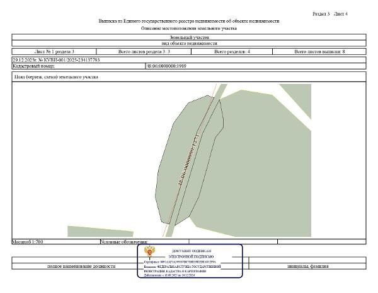Click 'инициалы, фамилия' caption

[308, 266]
